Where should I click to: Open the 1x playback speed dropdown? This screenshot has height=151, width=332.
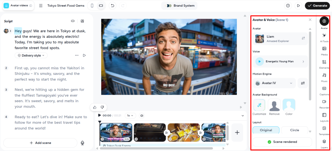click(130, 116)
